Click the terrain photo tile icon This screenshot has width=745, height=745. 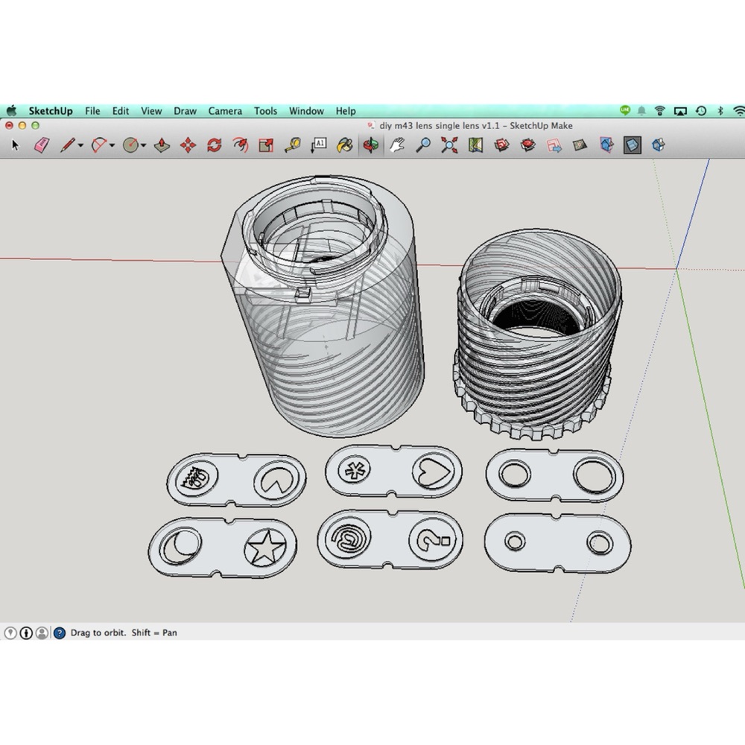point(580,145)
